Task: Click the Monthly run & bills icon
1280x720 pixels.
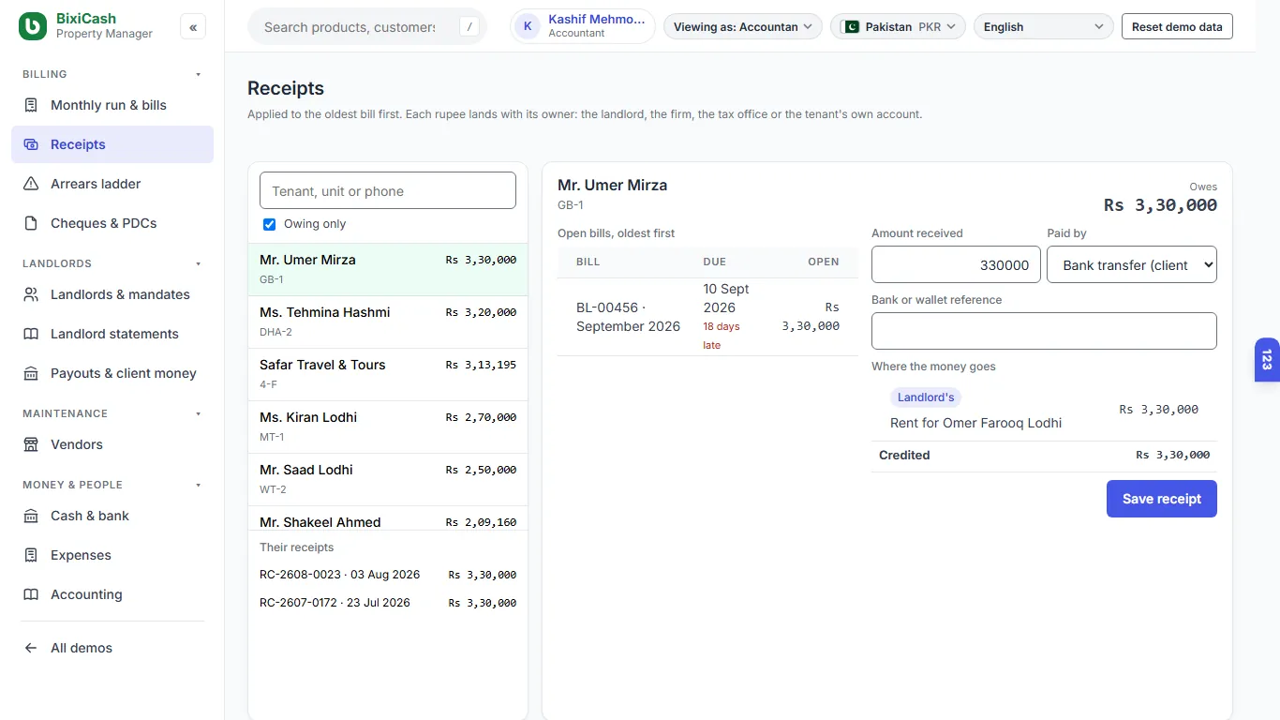Action: 31,105
